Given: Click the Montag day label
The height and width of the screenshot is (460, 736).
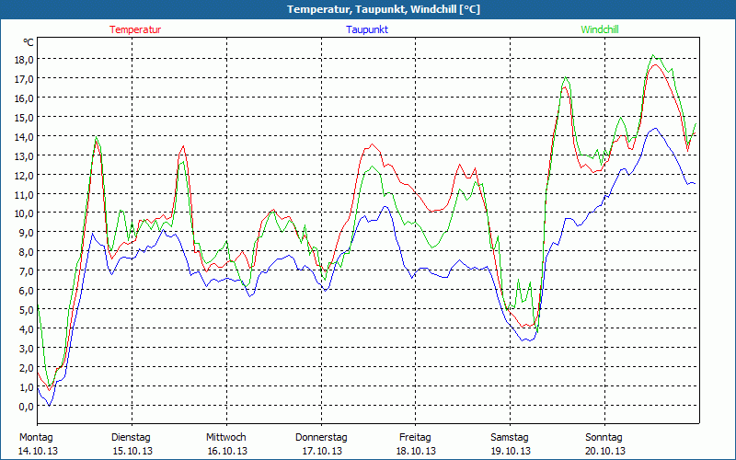Looking at the screenshot, I should click(x=36, y=438).
